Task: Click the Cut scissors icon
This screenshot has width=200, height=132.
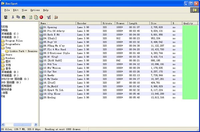Action: tap(13, 17)
